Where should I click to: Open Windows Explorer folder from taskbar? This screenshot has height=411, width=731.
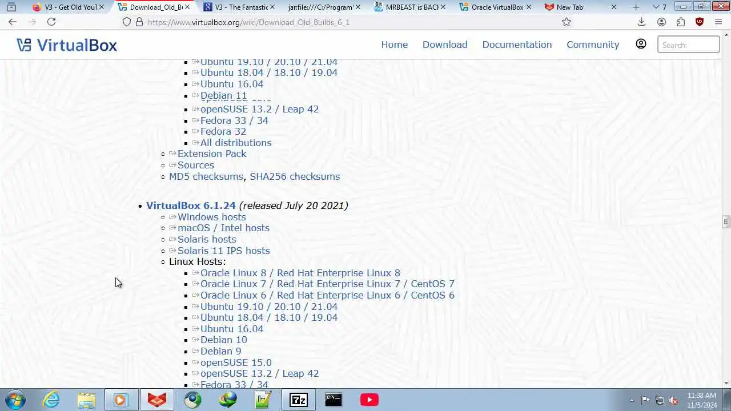(86, 400)
